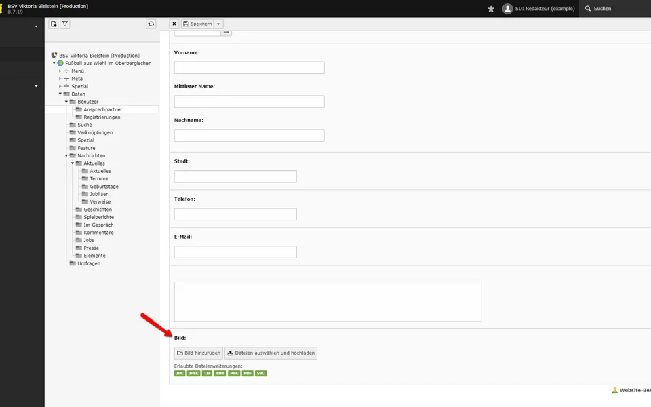Click the Redakteur user avatar icon

point(507,9)
